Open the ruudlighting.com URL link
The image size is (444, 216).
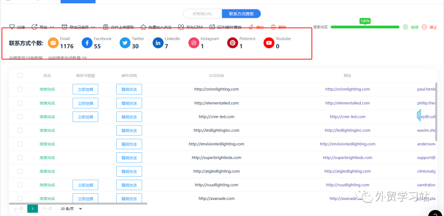[347, 185]
